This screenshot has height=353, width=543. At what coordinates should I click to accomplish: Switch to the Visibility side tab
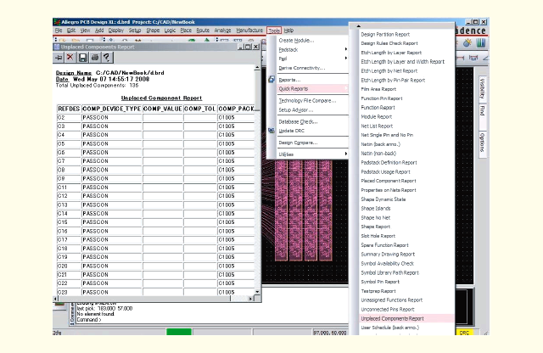point(483,88)
